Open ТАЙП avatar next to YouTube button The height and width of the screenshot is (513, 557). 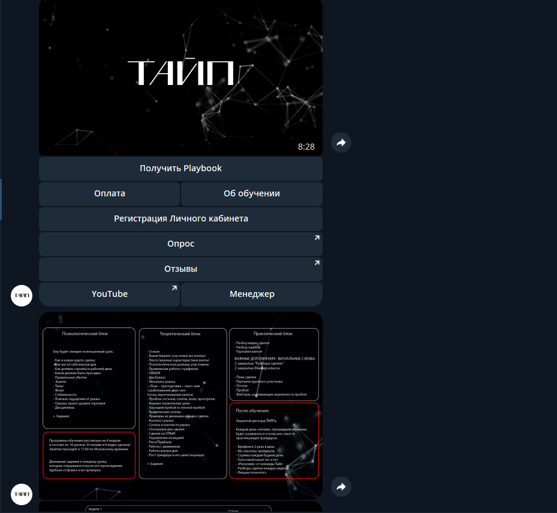[22, 296]
